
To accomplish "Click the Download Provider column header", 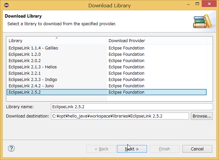I will pyautogui.click(x=156, y=40).
